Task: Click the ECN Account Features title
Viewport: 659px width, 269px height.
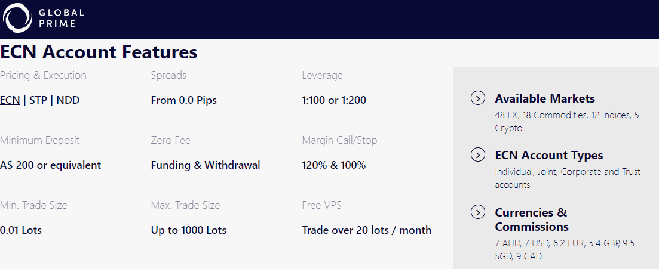Action: 99,52
